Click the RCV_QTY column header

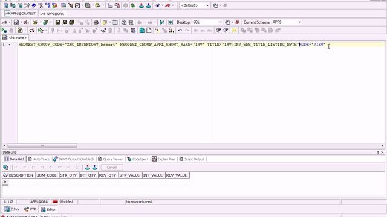[108, 175]
